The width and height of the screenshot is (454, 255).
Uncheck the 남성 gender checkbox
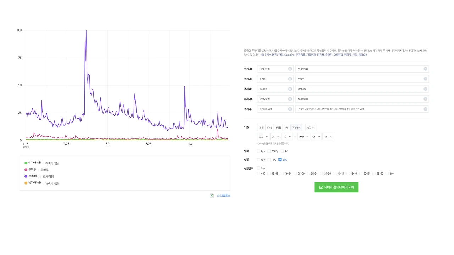click(x=280, y=160)
